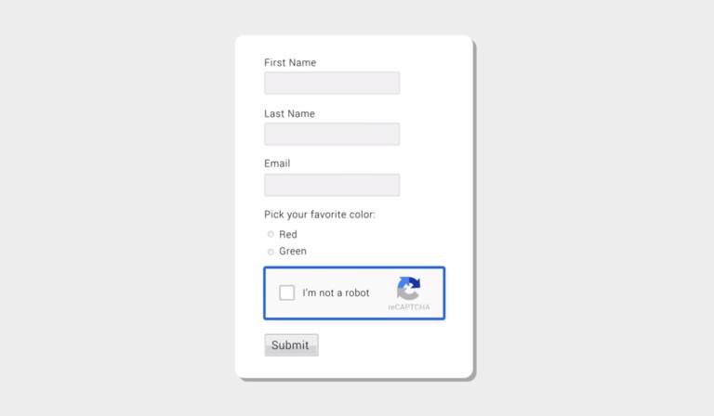This screenshot has height=416, width=714.
Task: Click the blue border of the reCAPTCHA widget
Action: point(354,268)
